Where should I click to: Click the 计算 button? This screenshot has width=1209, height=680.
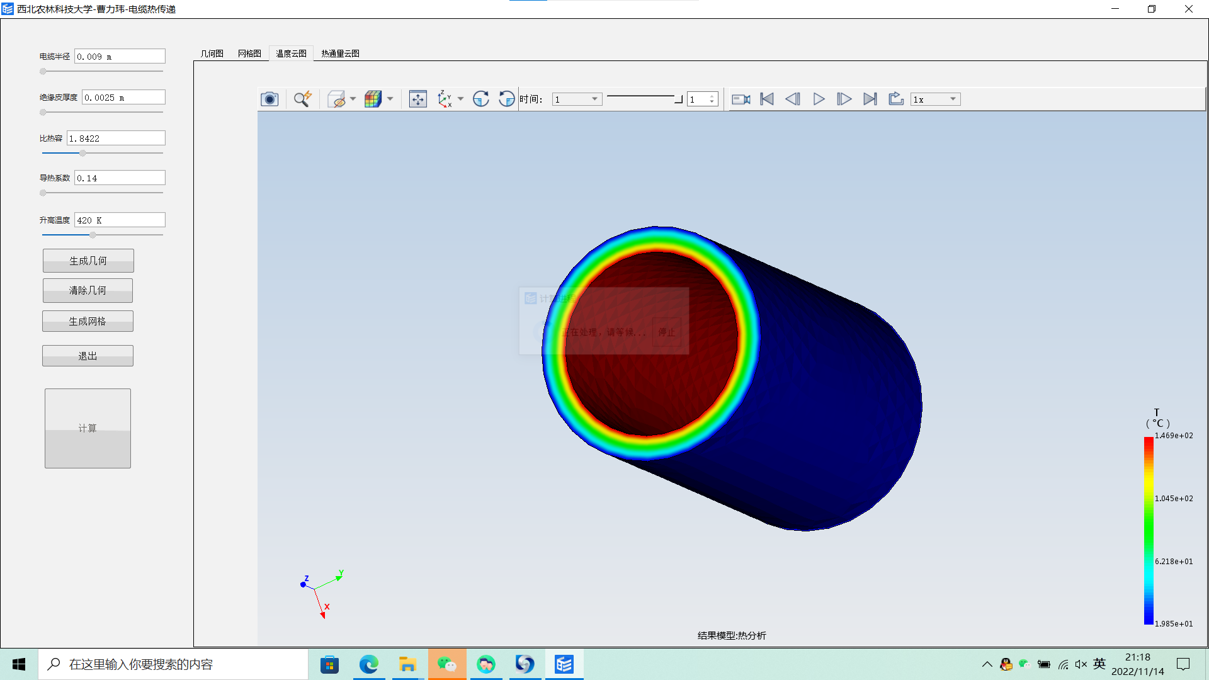(x=88, y=428)
